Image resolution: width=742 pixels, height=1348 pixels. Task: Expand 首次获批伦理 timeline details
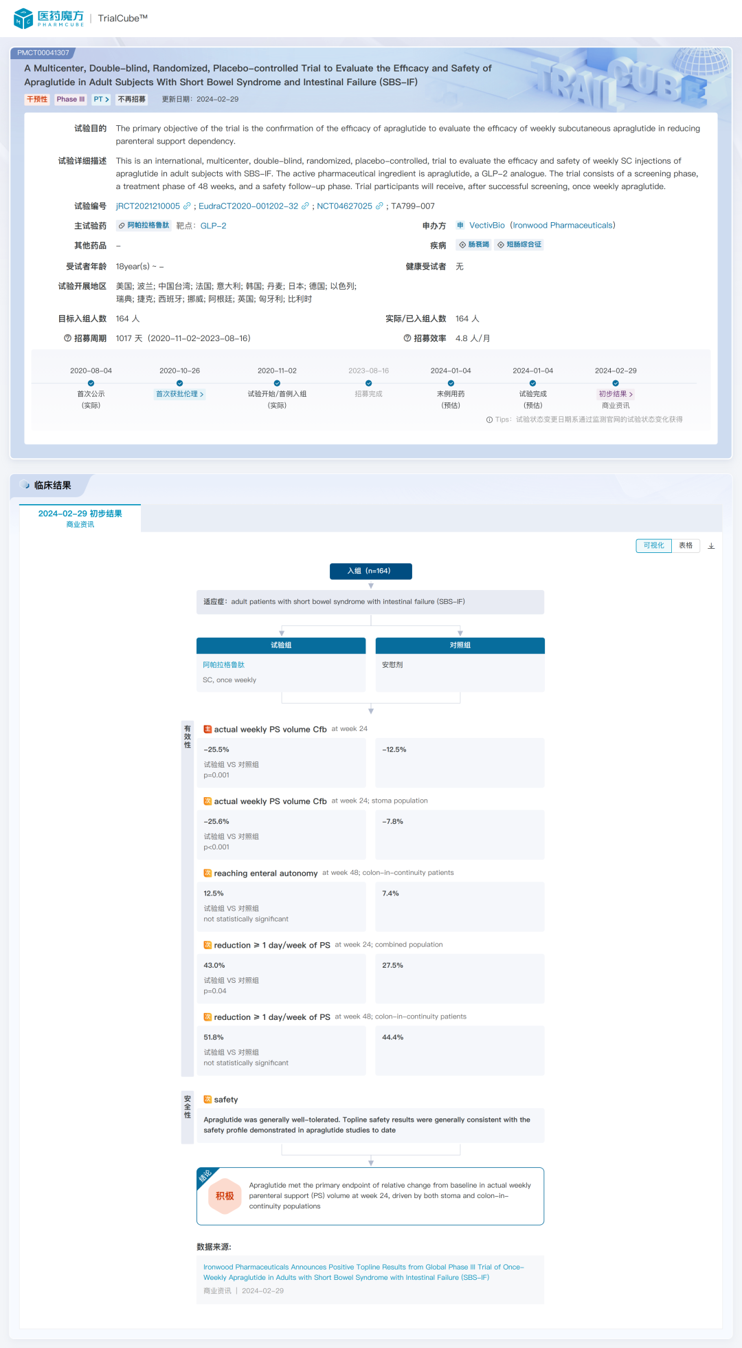[179, 394]
